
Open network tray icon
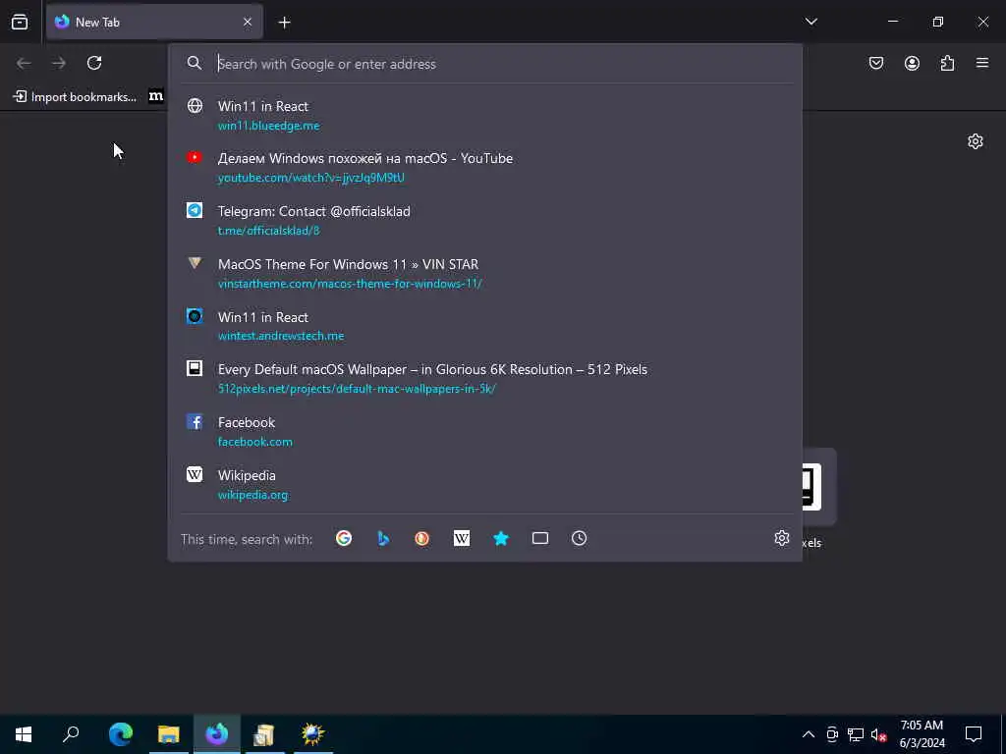[856, 734]
